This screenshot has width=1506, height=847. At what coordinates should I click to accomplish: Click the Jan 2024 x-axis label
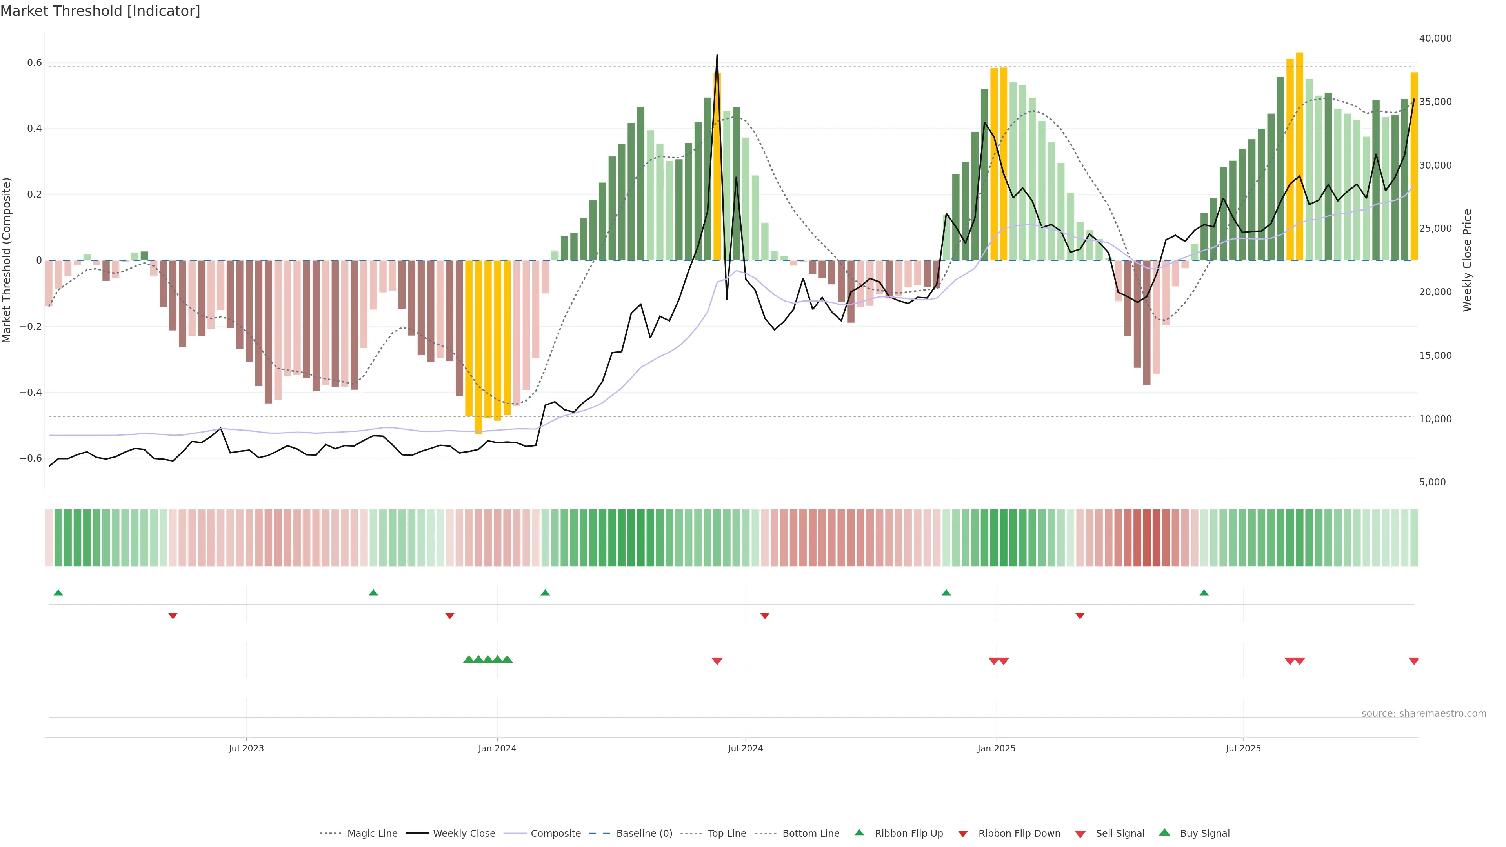[x=497, y=748]
